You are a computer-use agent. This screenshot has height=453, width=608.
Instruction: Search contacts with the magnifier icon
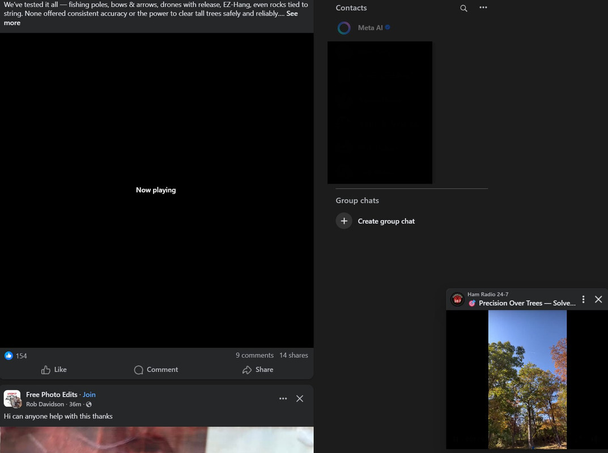(x=464, y=8)
